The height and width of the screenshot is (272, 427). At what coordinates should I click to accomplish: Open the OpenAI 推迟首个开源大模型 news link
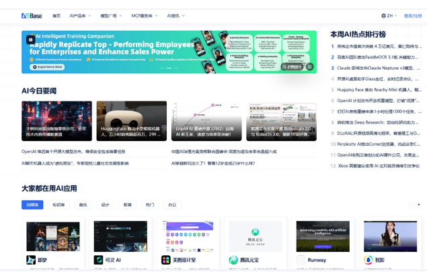pyautogui.click(x=73, y=152)
